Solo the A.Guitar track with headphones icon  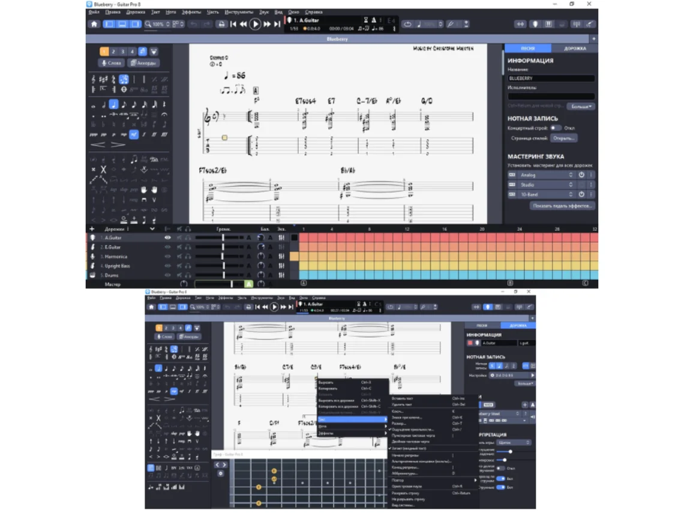[187, 238]
